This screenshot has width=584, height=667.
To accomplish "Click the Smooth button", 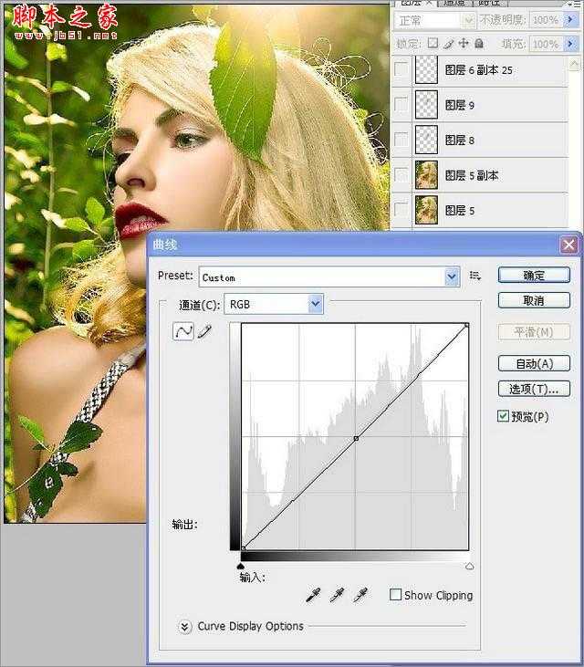I will (x=534, y=332).
